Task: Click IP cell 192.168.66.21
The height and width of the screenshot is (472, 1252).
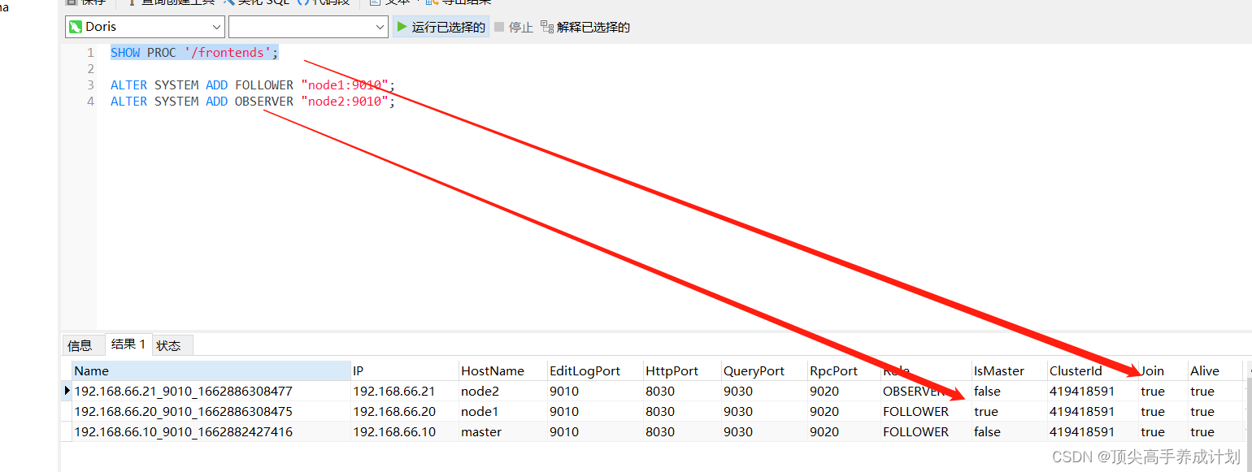Action: click(405, 391)
